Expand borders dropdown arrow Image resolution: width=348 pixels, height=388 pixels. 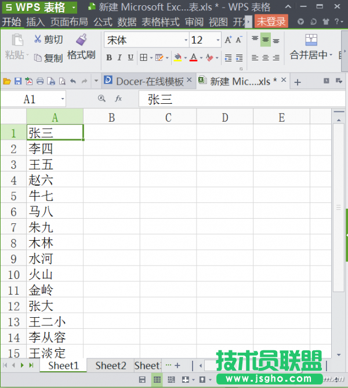(x=151, y=57)
